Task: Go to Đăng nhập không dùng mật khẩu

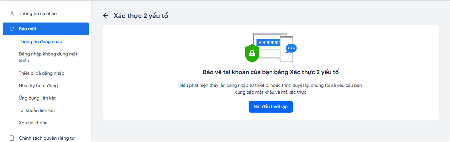Action: [x=48, y=57]
